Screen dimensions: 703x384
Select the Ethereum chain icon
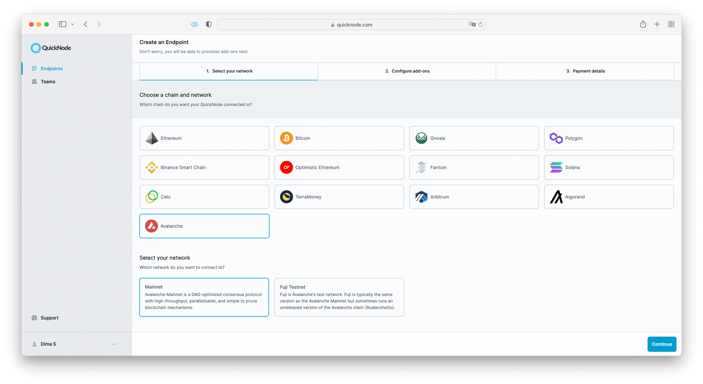(x=152, y=138)
